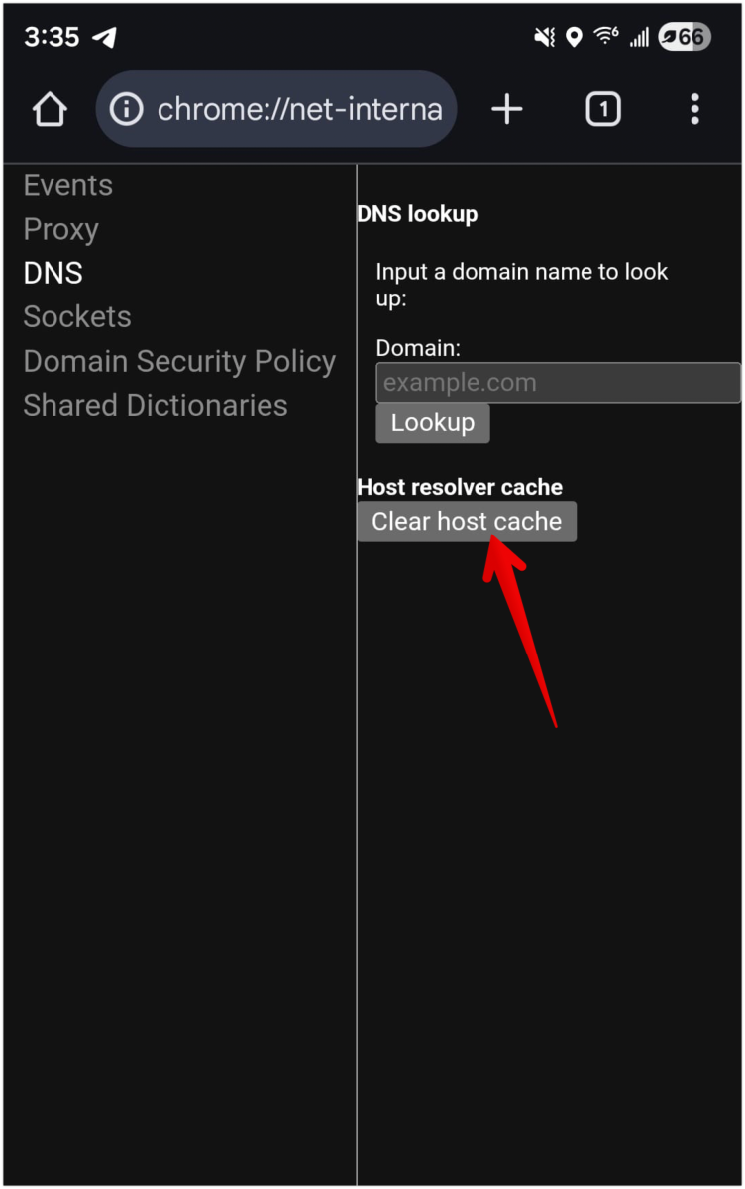Click the DNS lookup heading

(x=418, y=214)
